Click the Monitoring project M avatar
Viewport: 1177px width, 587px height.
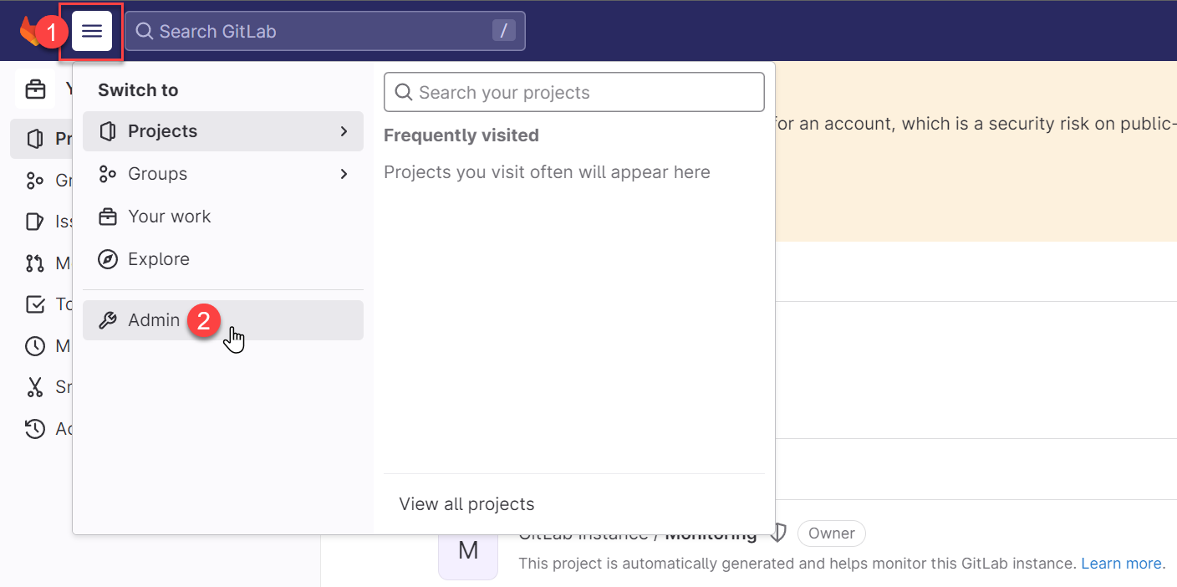468,552
